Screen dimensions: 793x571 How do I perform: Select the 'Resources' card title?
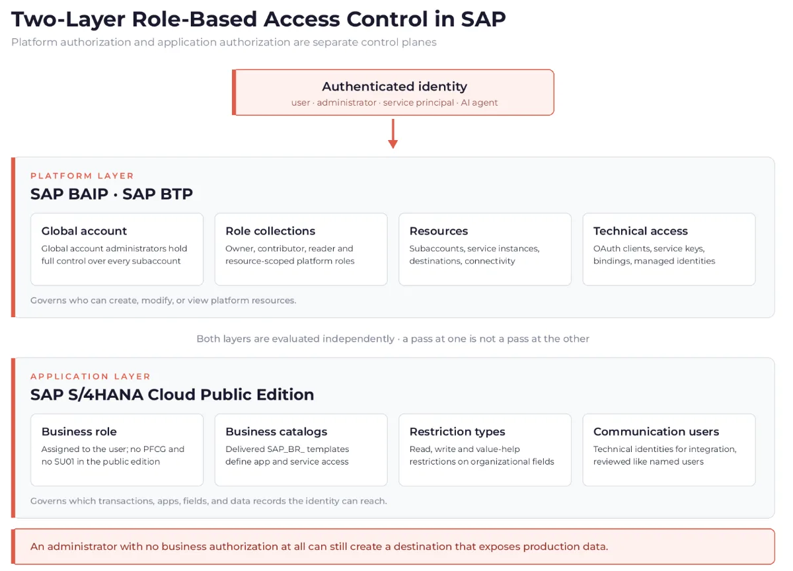click(x=439, y=231)
